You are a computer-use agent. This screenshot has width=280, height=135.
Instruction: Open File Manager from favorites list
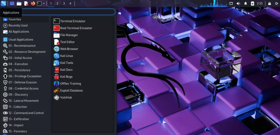point(83,35)
